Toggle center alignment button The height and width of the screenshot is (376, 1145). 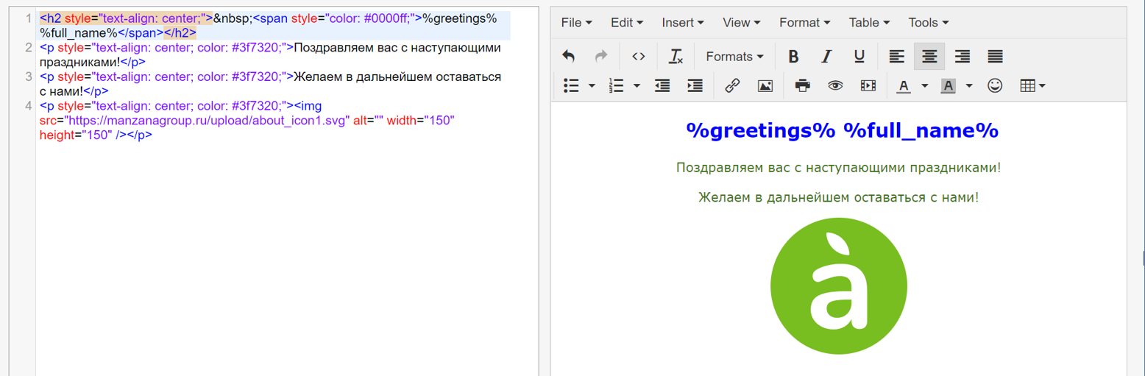click(929, 57)
